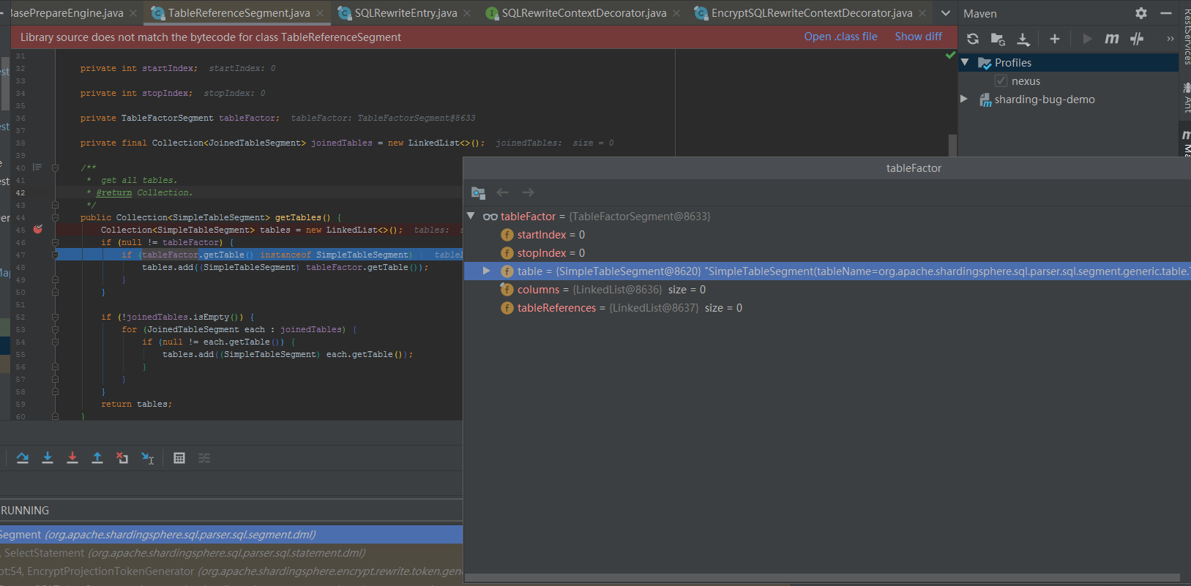The height and width of the screenshot is (586, 1191).
Task: Step out with blue up arrow
Action: (97, 458)
